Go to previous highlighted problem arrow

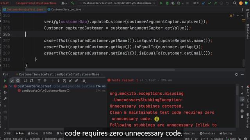click(238, 16)
